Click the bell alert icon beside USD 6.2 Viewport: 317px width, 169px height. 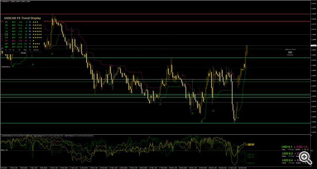click(295, 154)
